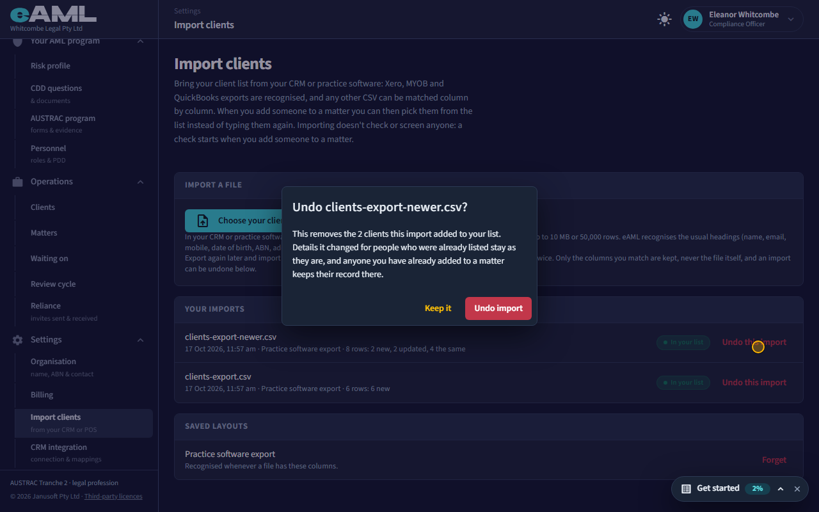Click the Operations briefcase icon

(18, 182)
